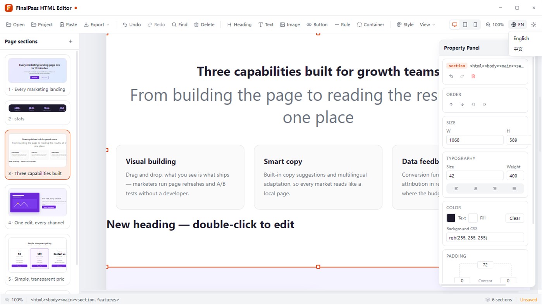Open the Style panel
The height and width of the screenshot is (305, 542).
click(x=405, y=24)
